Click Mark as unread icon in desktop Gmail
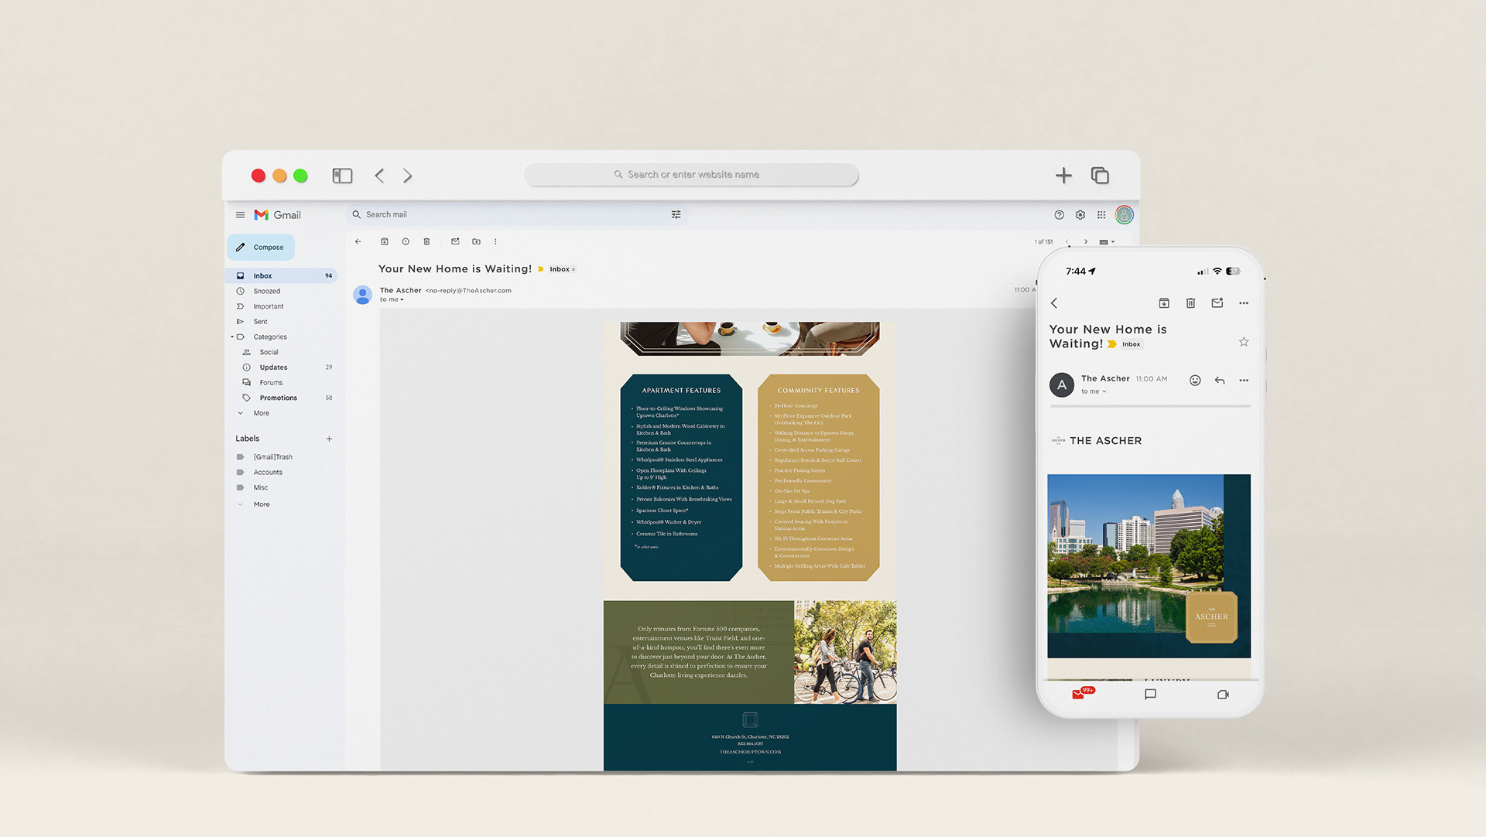This screenshot has width=1486, height=837. (455, 241)
